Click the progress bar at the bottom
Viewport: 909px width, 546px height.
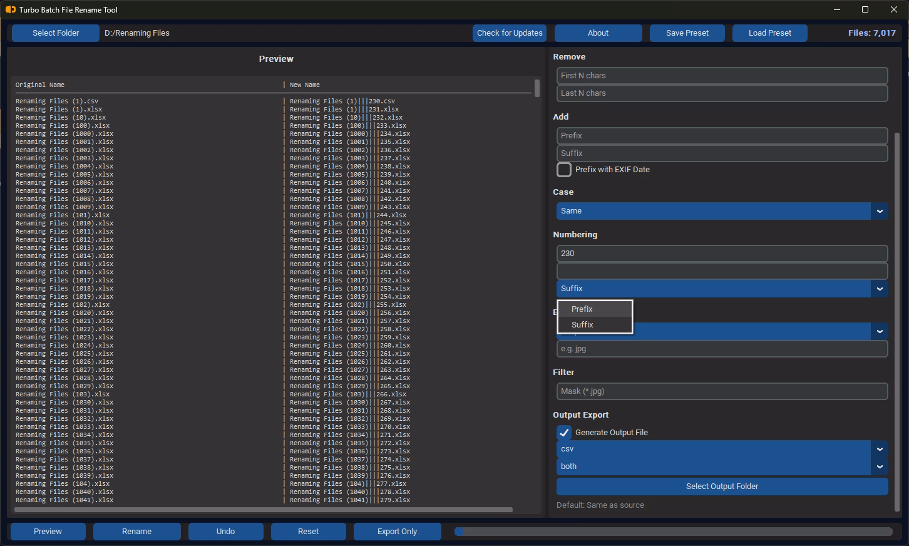tap(674, 532)
